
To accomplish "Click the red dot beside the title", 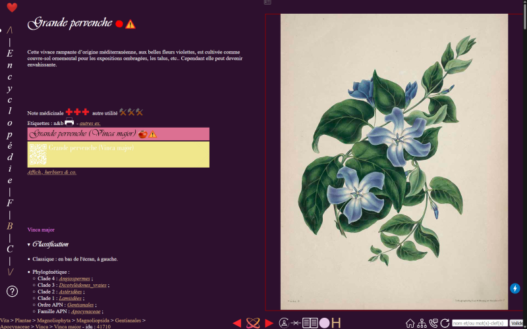I will pyautogui.click(x=119, y=24).
